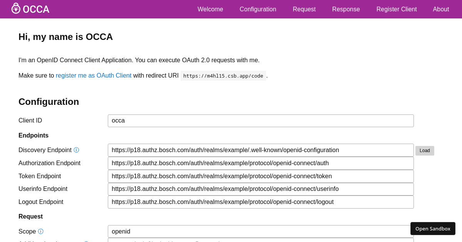This screenshot has height=242, width=462.
Task: Navigate to the Request section
Action: point(304,9)
